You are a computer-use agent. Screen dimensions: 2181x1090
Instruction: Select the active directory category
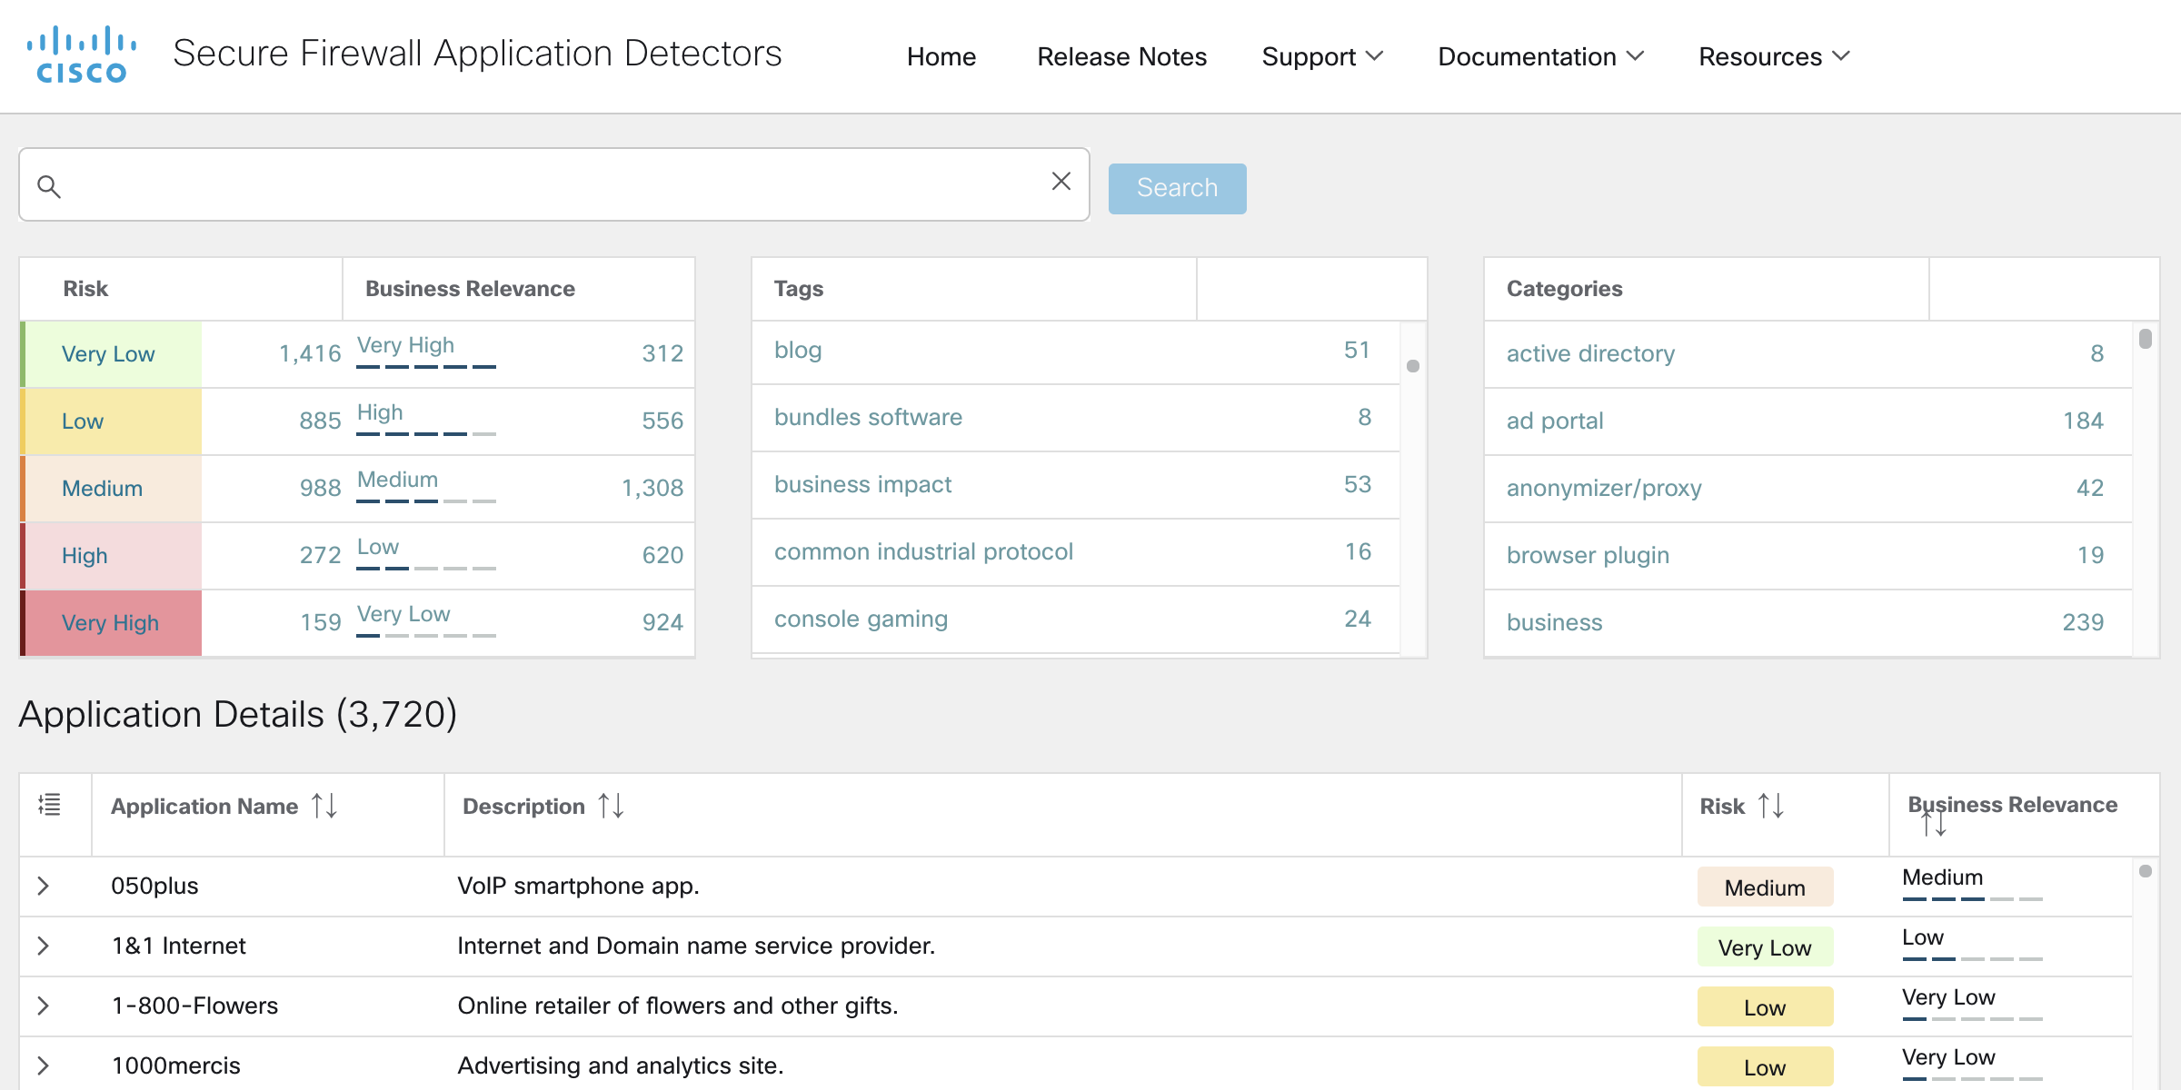coord(1590,353)
